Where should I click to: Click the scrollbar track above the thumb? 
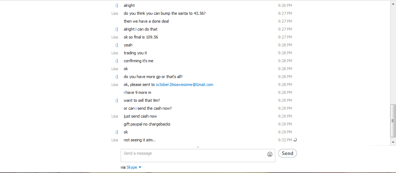pyautogui.click(x=393, y=53)
